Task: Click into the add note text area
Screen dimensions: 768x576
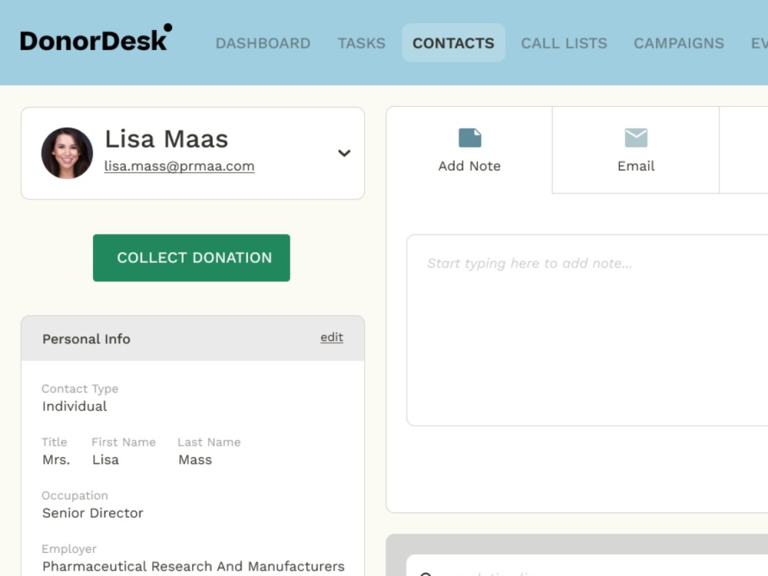Action: point(588,330)
